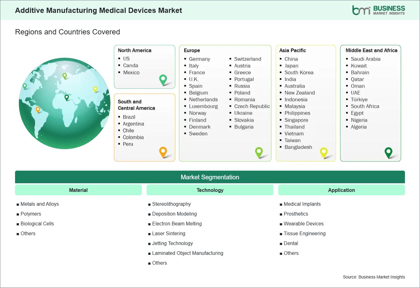Click the Source: Business Market Insights text
Viewport: 420px width, 288px height.
374,277
